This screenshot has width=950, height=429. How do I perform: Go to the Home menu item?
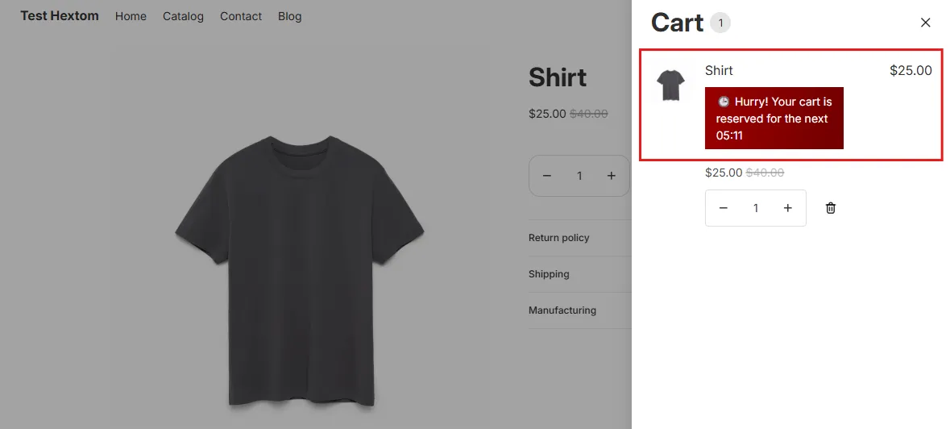click(x=131, y=16)
